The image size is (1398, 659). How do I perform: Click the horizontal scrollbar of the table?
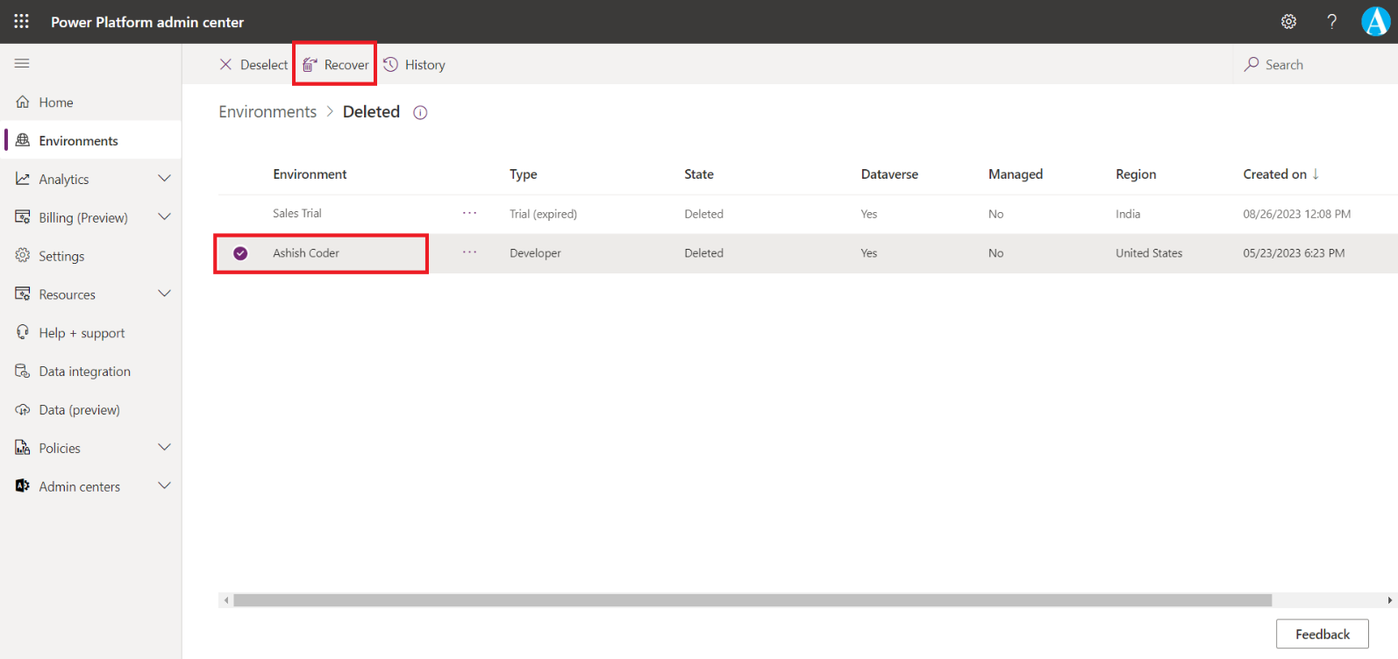[x=752, y=600]
